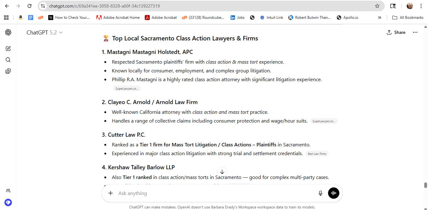The width and height of the screenshot is (428, 210).
Task: Click the browser back arrow
Action: pyautogui.click(x=7, y=6)
